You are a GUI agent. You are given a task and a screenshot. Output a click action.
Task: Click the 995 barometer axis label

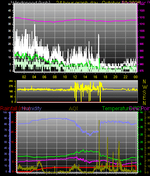pyautogui.click(x=142, y=44)
